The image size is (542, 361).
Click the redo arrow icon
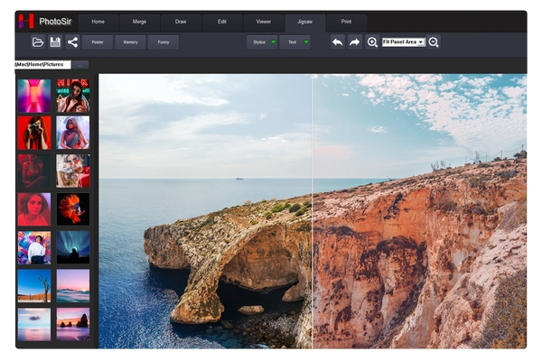coord(354,42)
